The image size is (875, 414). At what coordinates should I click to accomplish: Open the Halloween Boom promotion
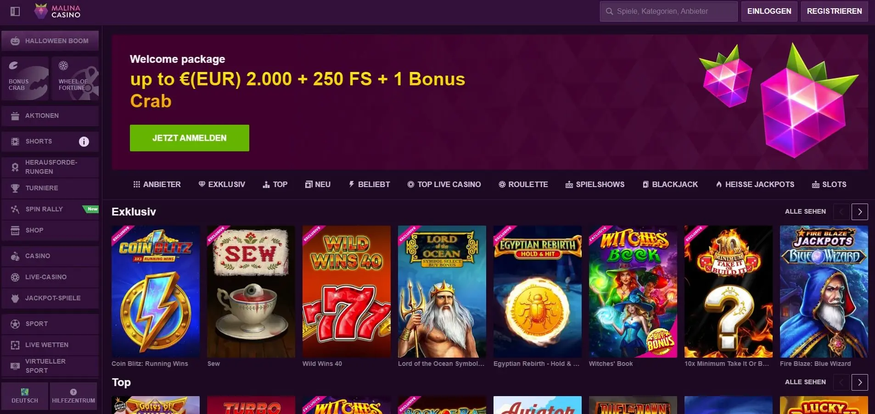pyautogui.click(x=50, y=41)
